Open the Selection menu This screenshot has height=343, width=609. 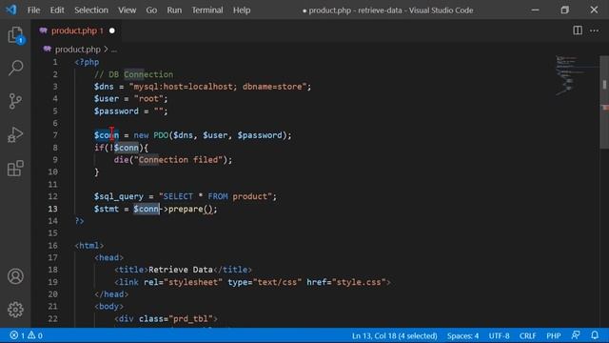point(91,10)
